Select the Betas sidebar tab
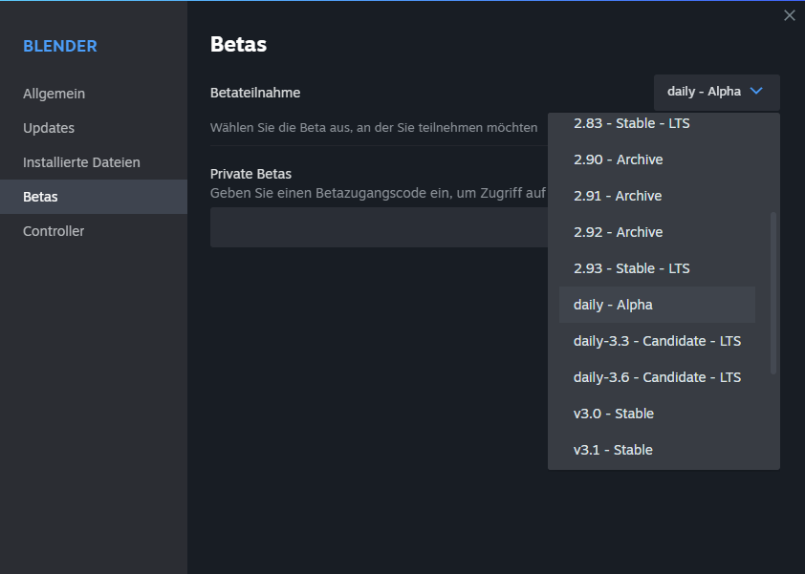 pyautogui.click(x=94, y=197)
